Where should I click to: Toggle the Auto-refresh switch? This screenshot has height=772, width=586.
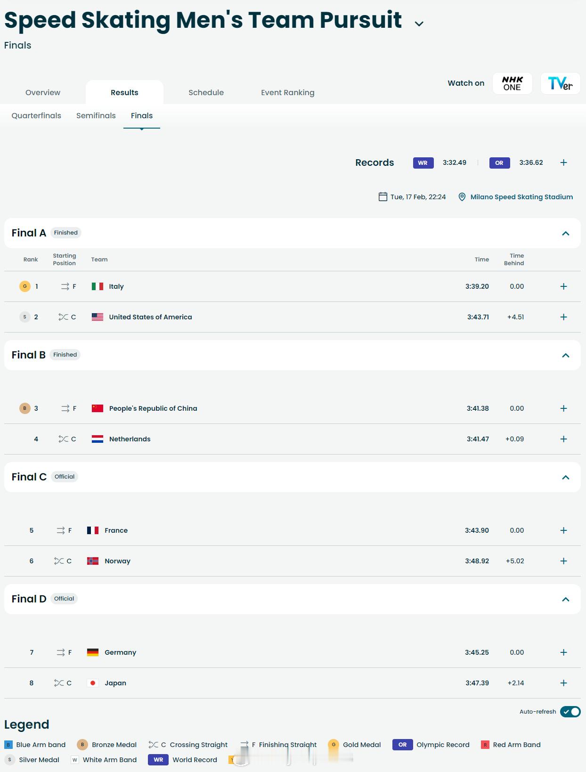click(570, 712)
